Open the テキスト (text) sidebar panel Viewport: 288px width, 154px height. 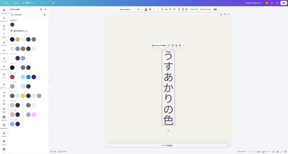[4, 35]
